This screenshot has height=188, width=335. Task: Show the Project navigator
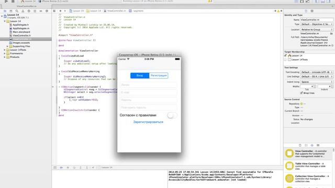(x=5, y=11)
